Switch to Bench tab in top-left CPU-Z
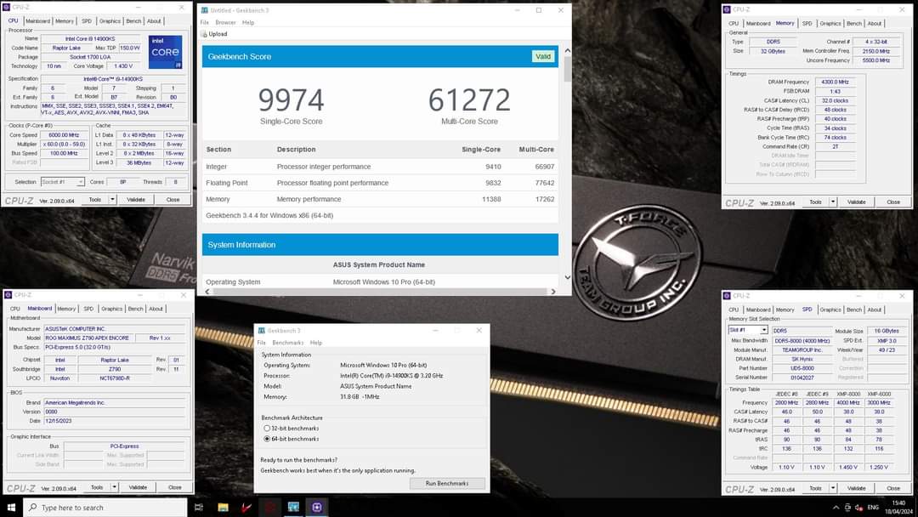This screenshot has width=918, height=517. coord(133,21)
